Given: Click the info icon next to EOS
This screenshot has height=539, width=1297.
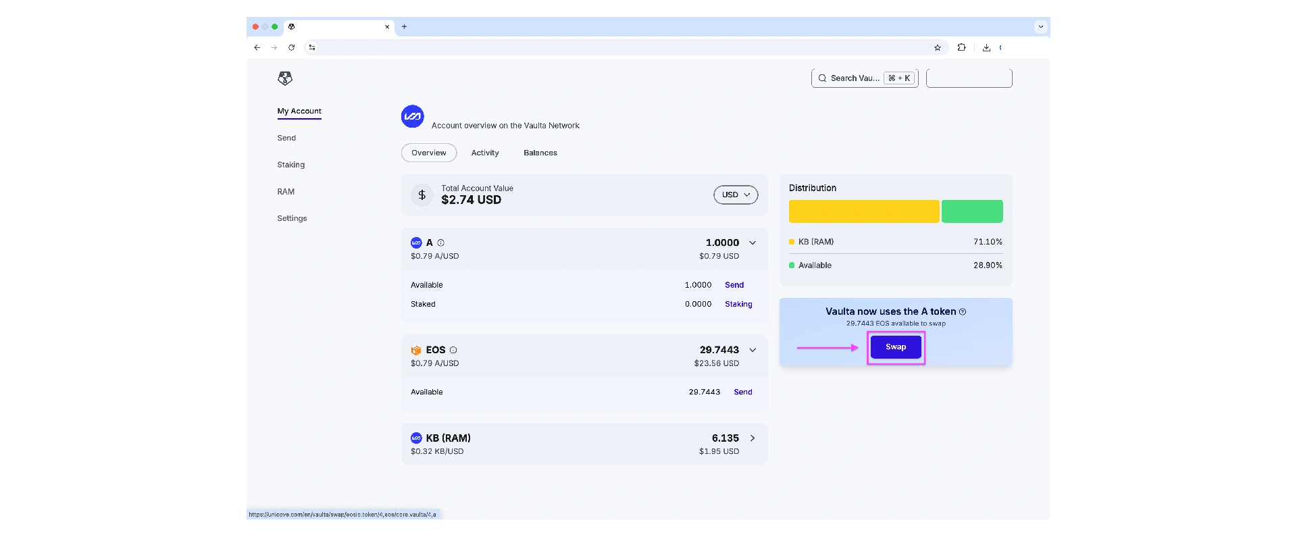Looking at the screenshot, I should [x=453, y=350].
